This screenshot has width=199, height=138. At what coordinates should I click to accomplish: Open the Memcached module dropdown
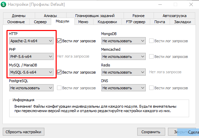click(x=124, y=56)
